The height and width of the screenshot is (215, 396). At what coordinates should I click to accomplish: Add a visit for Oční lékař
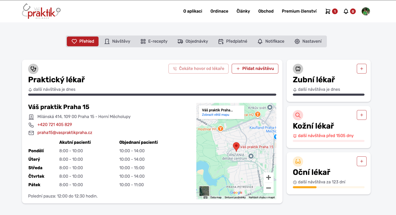(x=361, y=161)
